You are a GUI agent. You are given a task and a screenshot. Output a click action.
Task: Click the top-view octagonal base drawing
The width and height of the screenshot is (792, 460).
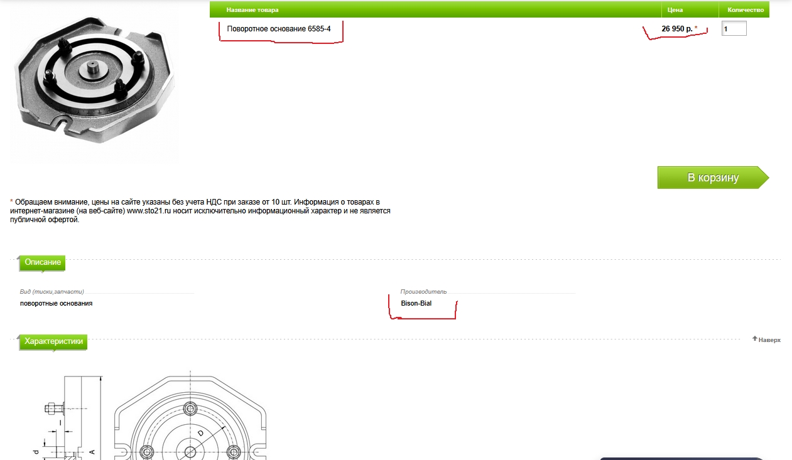(x=190, y=419)
